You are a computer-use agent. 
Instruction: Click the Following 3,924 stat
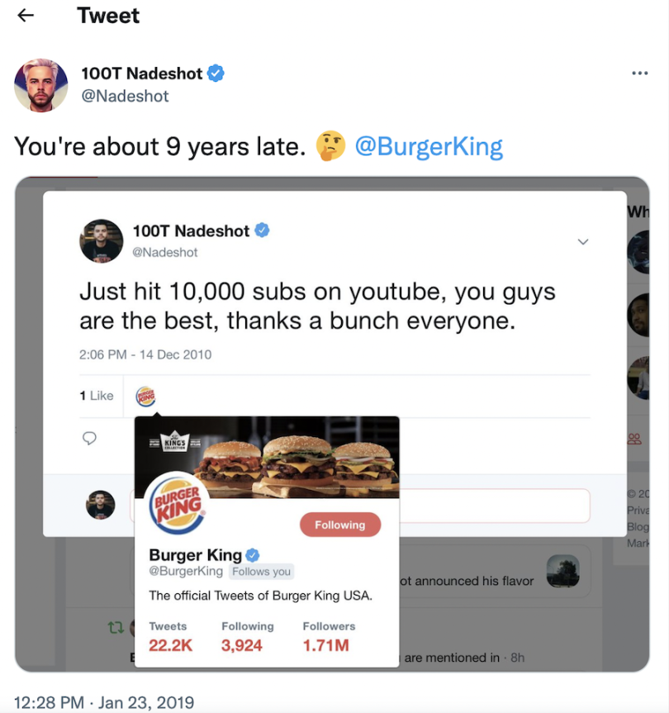click(248, 637)
